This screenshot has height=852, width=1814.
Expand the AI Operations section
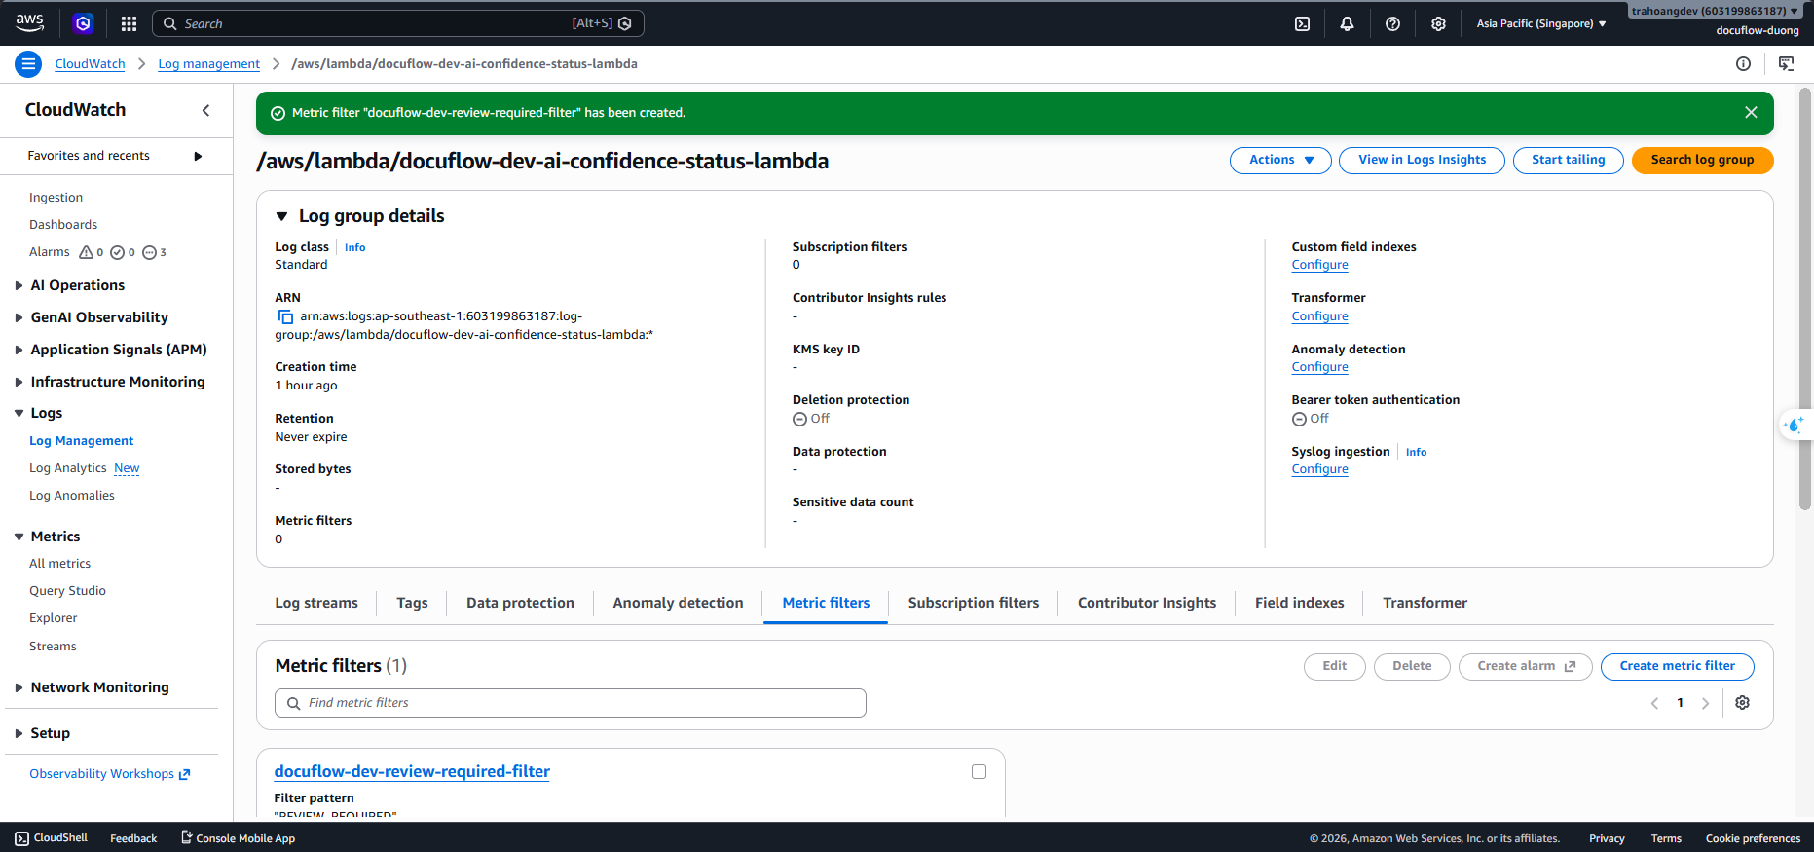(x=19, y=285)
